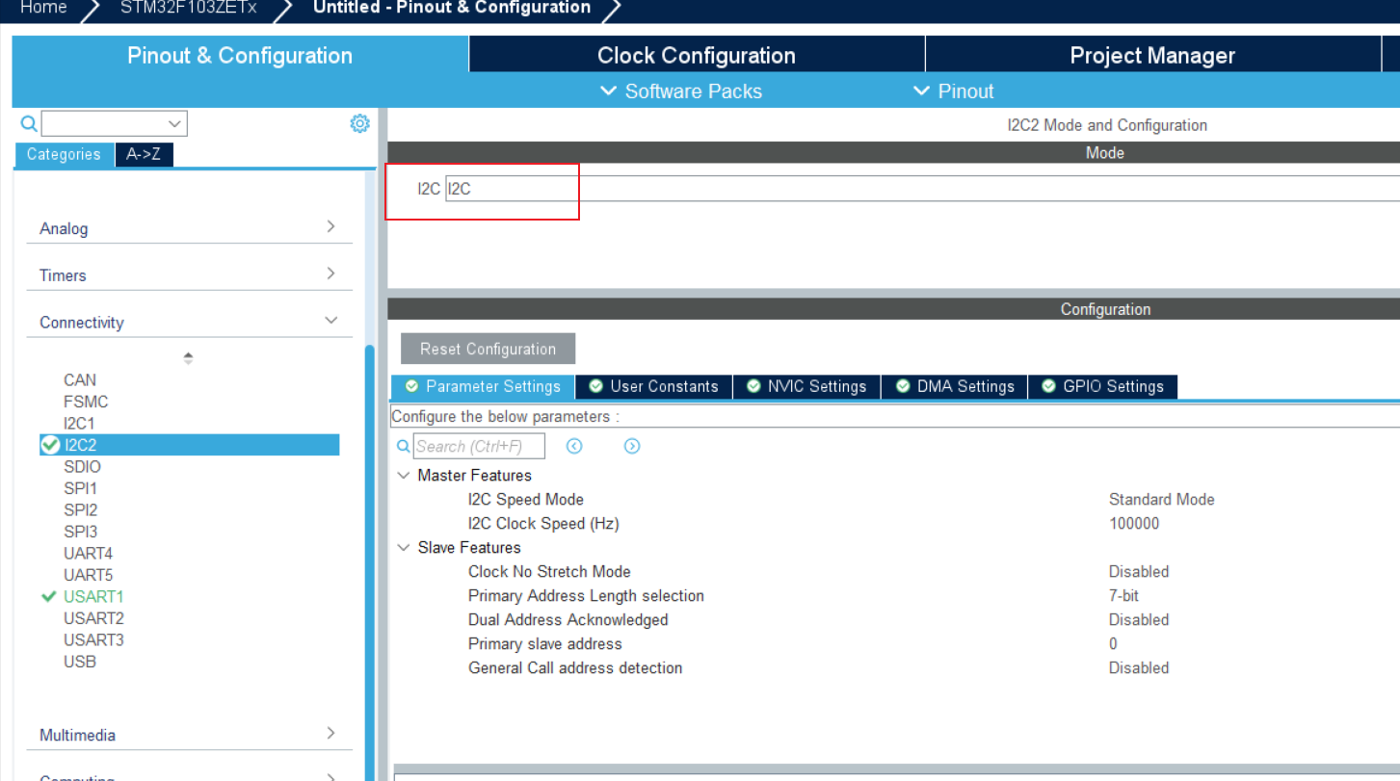Click the green check icon beside I2C2

(51, 445)
